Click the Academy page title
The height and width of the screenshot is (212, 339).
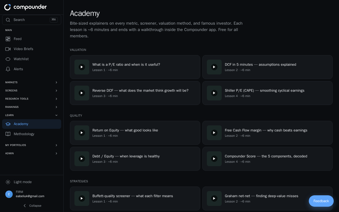click(x=85, y=13)
